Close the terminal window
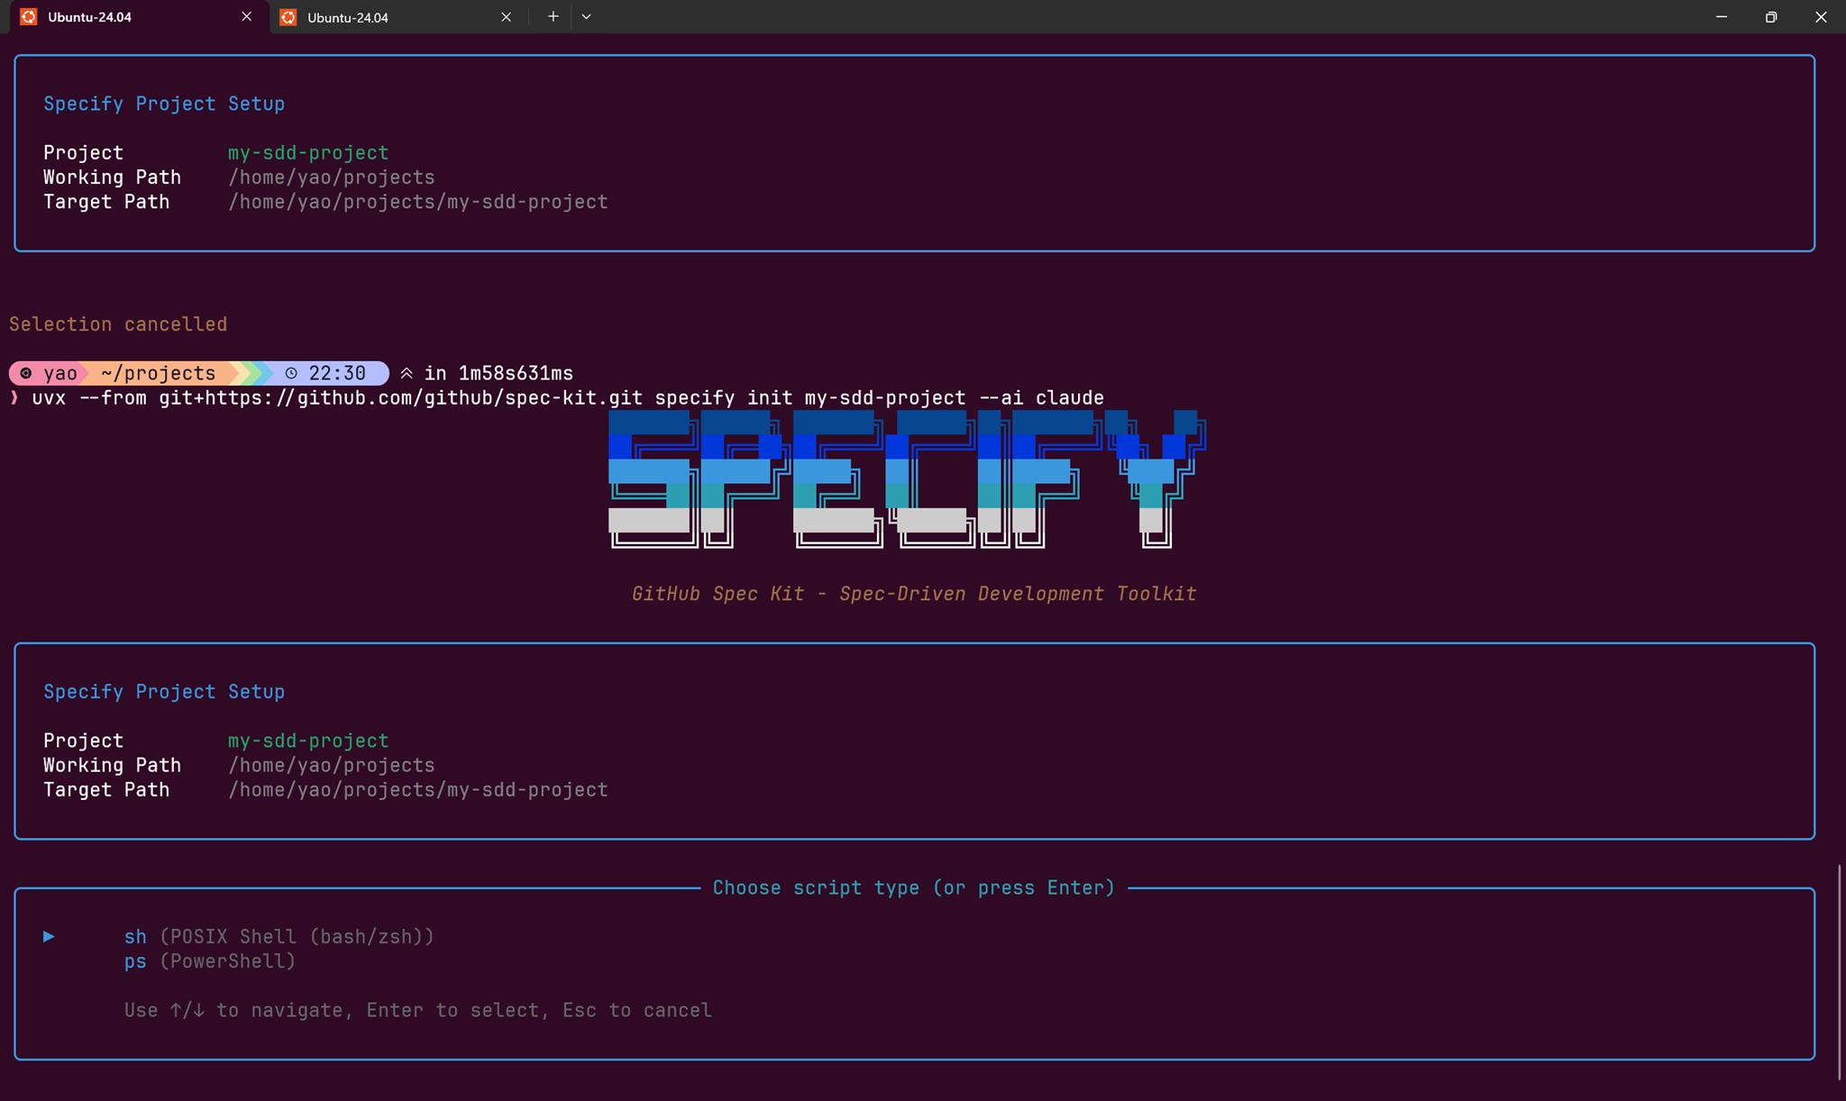The width and height of the screenshot is (1846, 1101). [1821, 16]
